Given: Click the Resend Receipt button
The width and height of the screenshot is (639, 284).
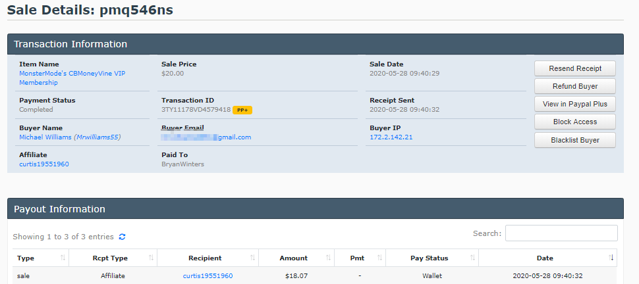Looking at the screenshot, I should 575,68.
